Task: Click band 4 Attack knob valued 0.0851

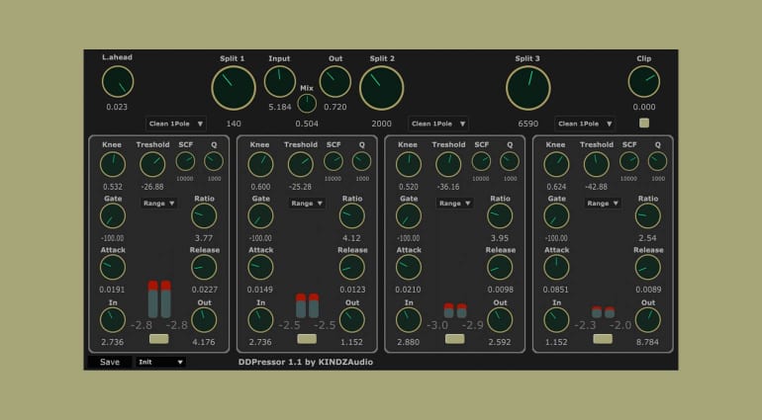Action: (x=556, y=267)
